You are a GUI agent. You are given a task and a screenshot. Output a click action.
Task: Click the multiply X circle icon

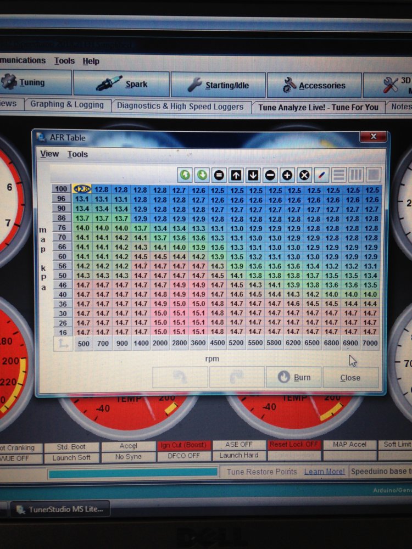(304, 175)
